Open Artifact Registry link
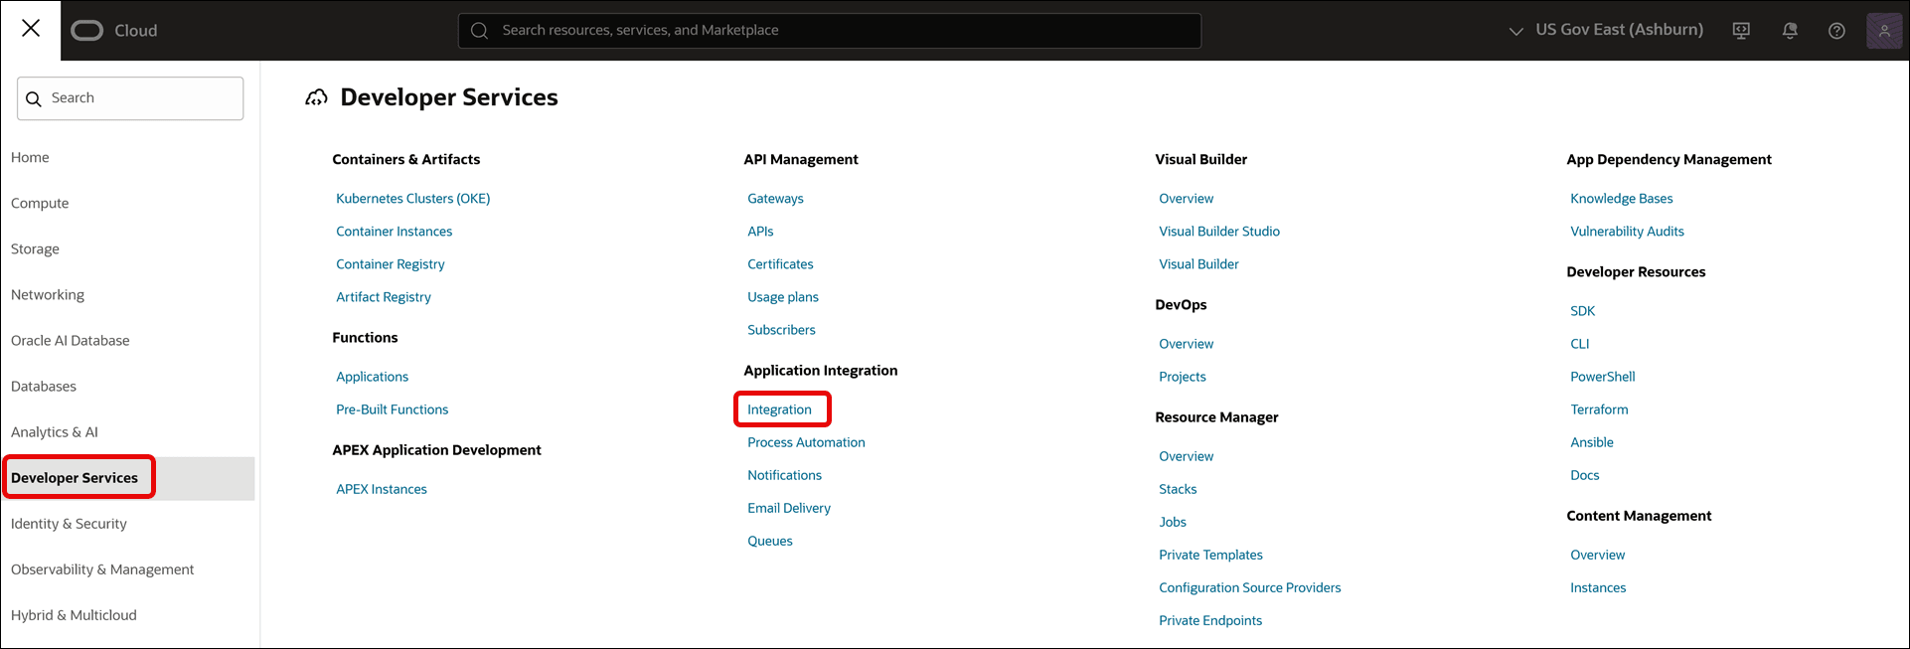 point(384,297)
